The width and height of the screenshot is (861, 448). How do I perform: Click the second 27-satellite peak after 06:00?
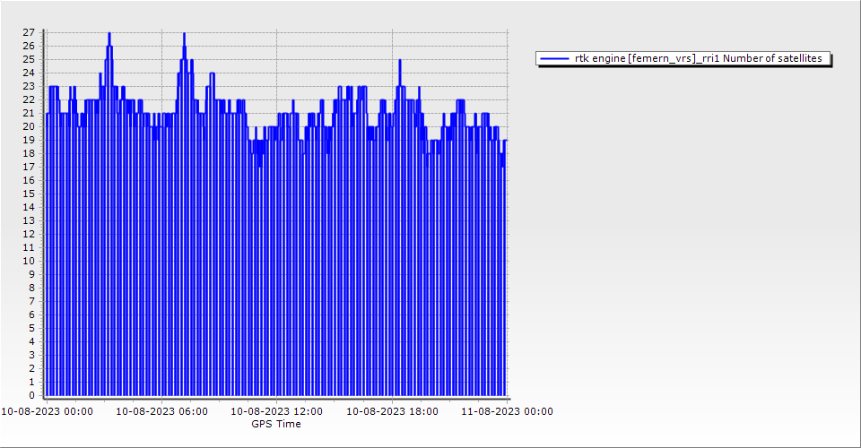(x=184, y=34)
